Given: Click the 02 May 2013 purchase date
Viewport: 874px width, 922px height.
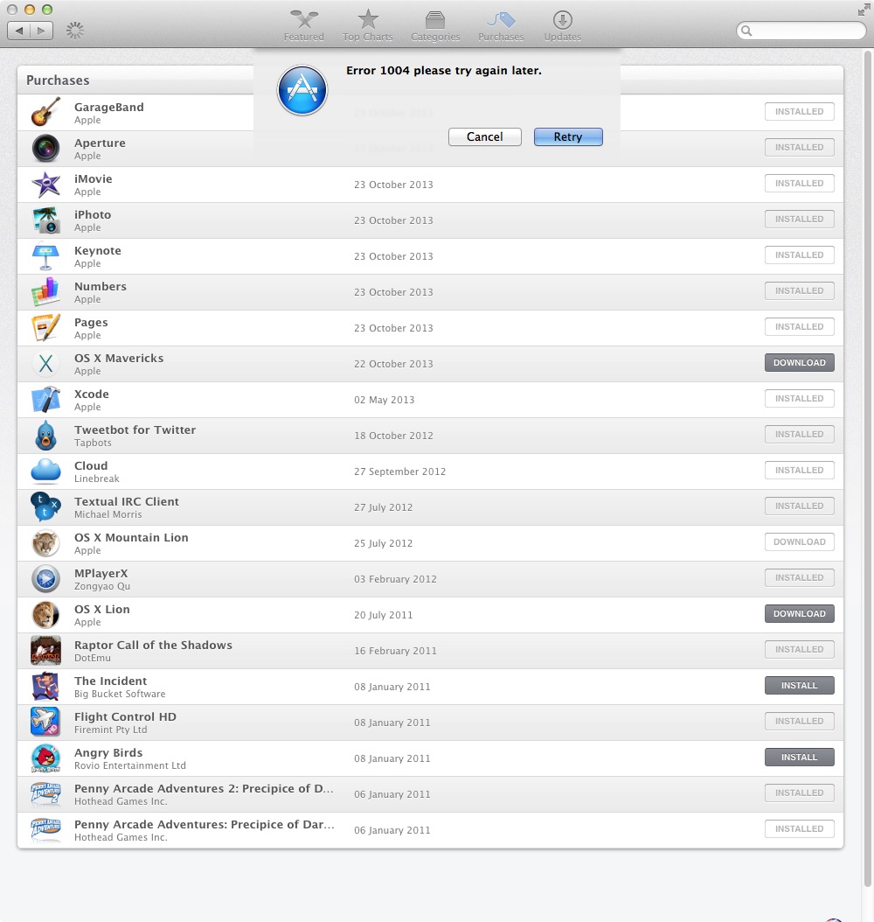Looking at the screenshot, I should click(x=385, y=400).
